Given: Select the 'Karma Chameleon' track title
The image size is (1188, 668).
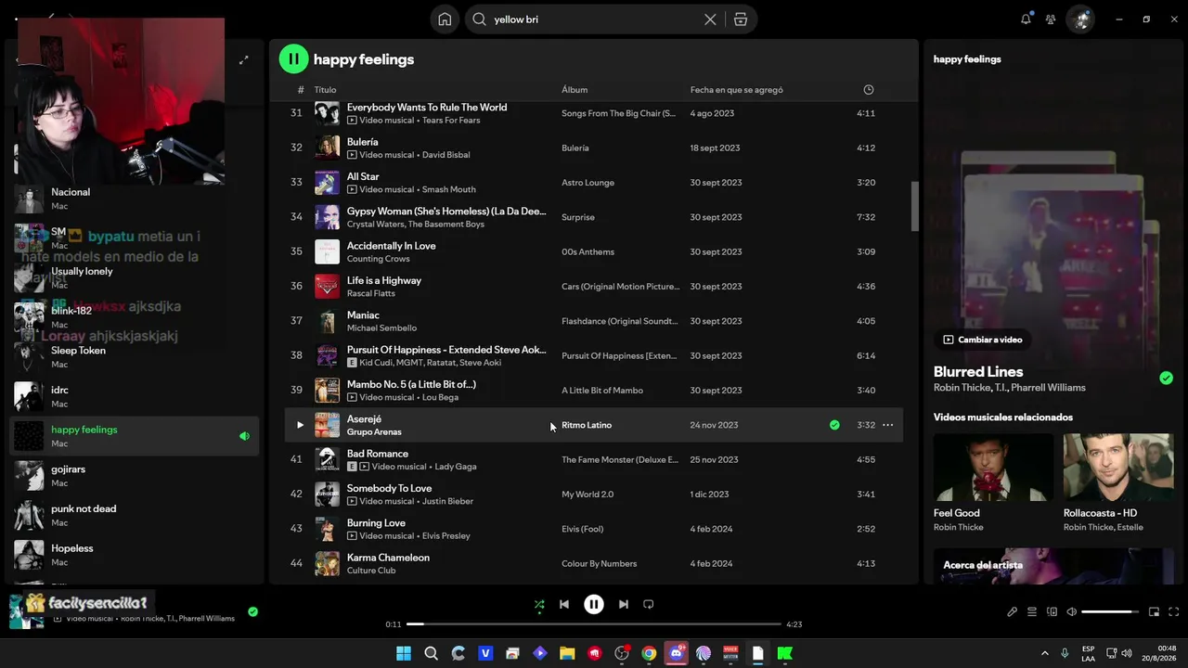Looking at the screenshot, I should (388, 558).
